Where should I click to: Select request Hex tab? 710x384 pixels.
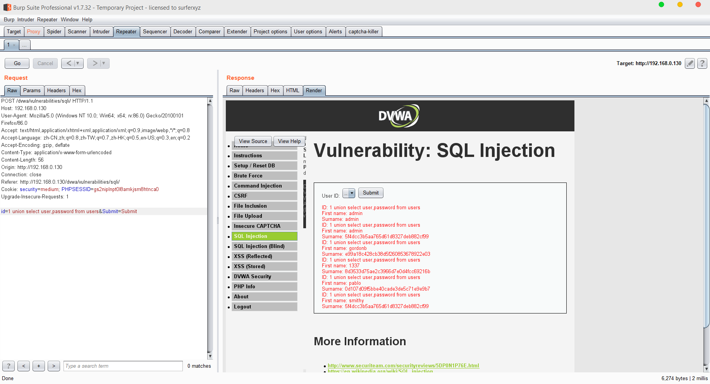click(77, 90)
